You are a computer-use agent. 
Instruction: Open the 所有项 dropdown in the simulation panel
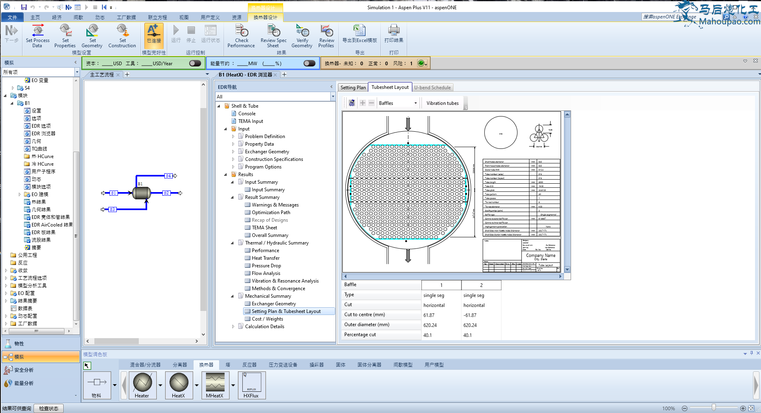click(77, 72)
